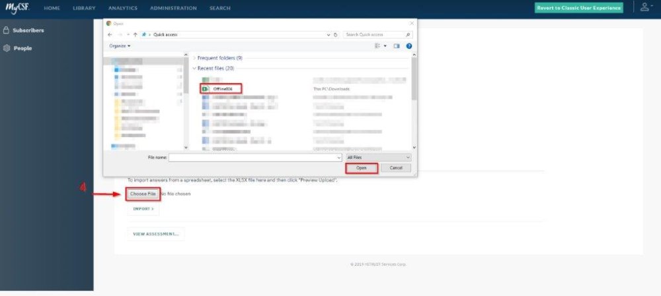The height and width of the screenshot is (296, 661).
Task: Open recent locations dropdown arrow
Action: 128,34
